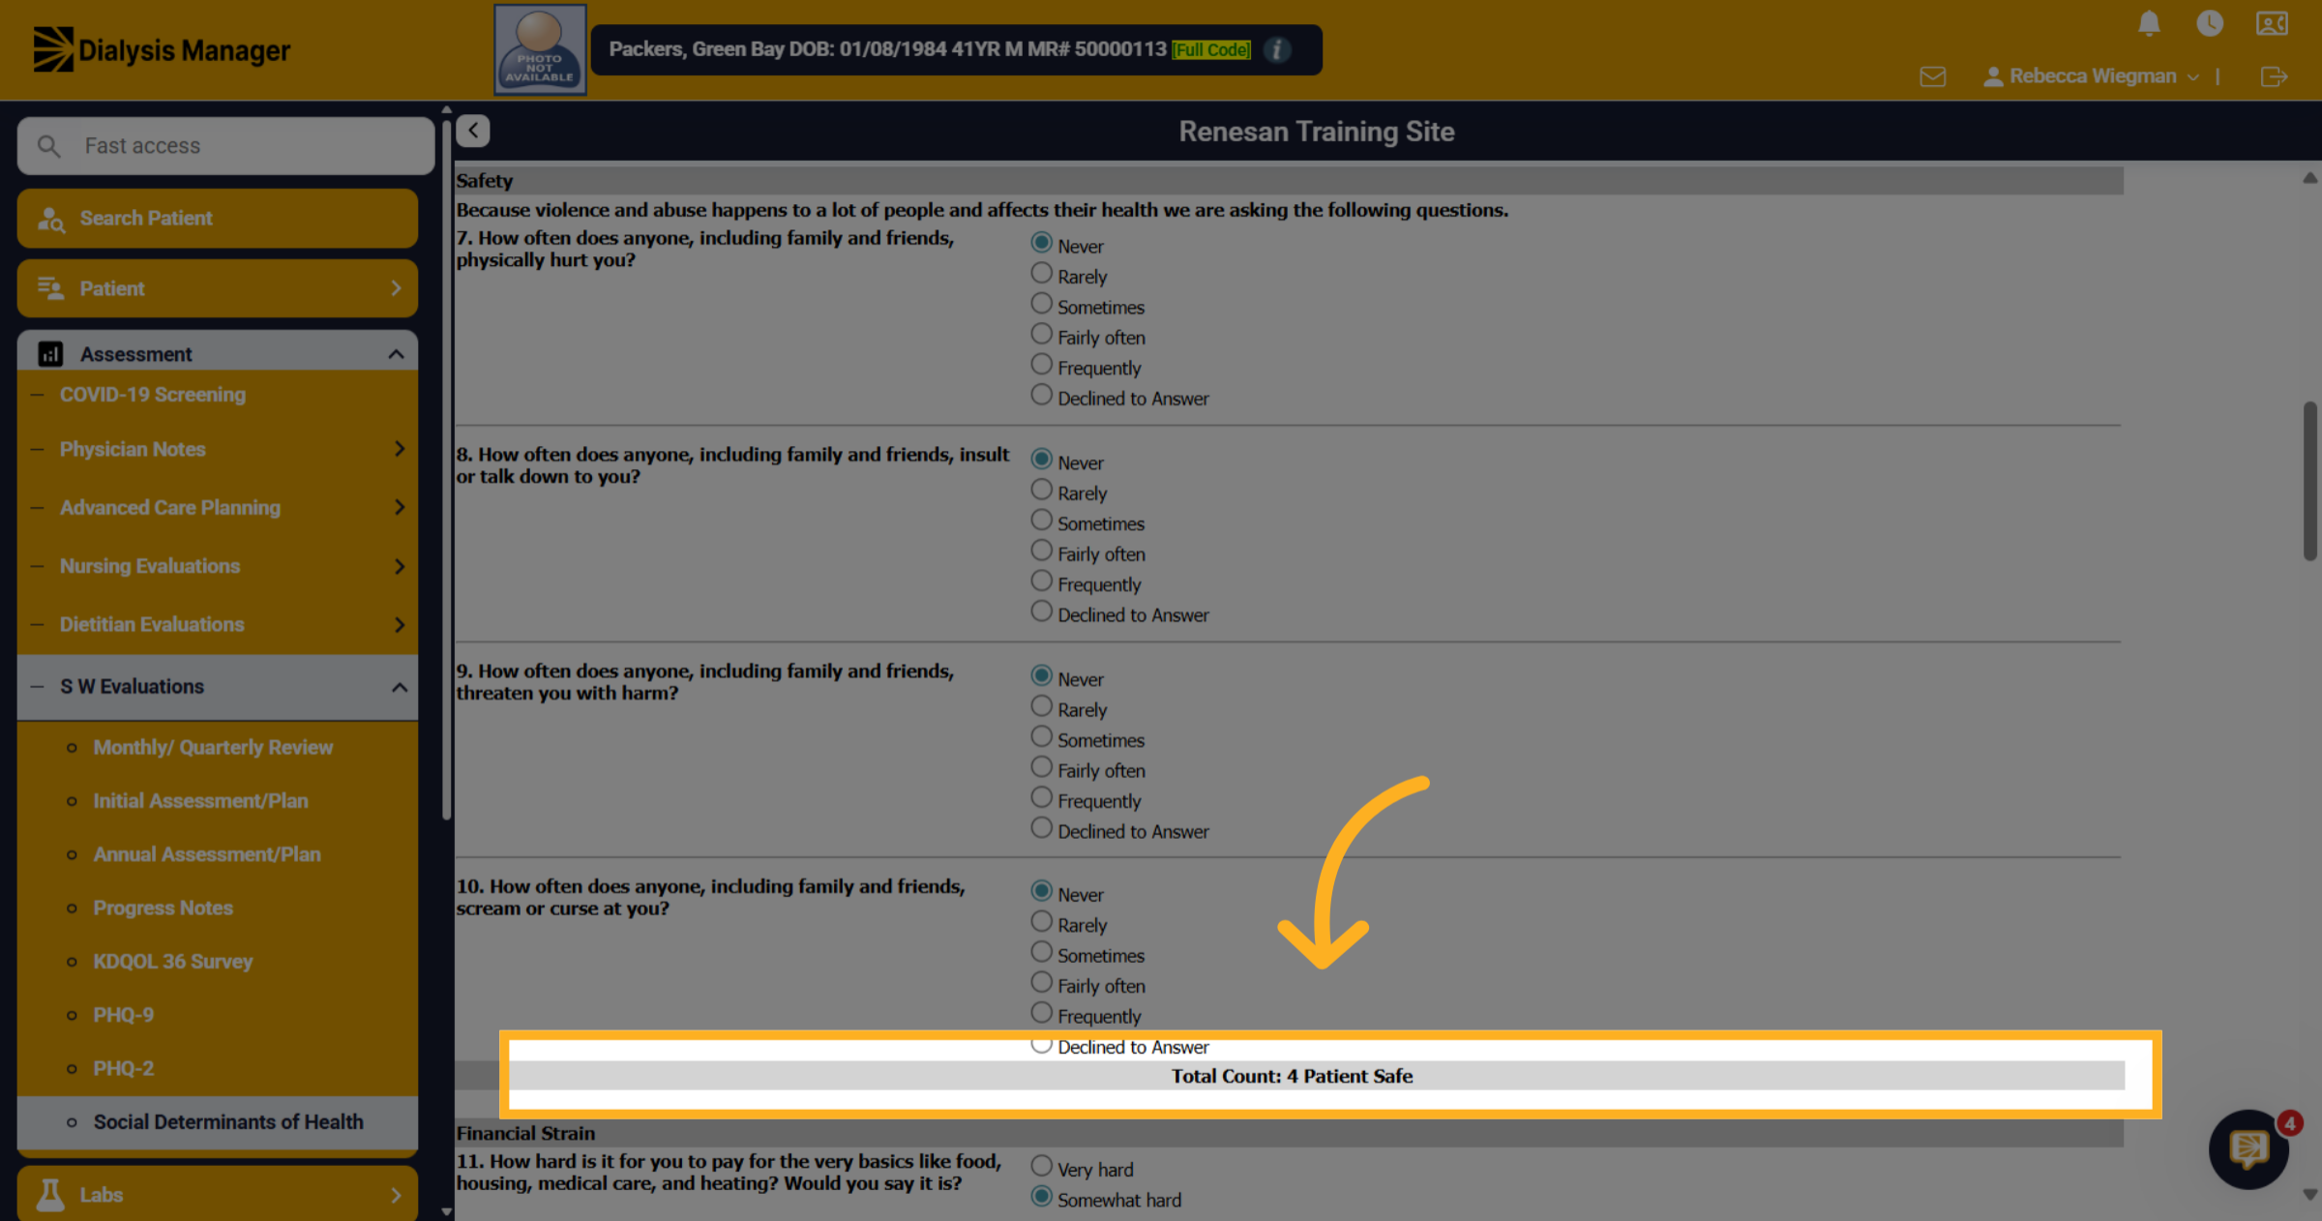The width and height of the screenshot is (2322, 1221).
Task: Select Rarely for question 7
Action: tap(1041, 274)
